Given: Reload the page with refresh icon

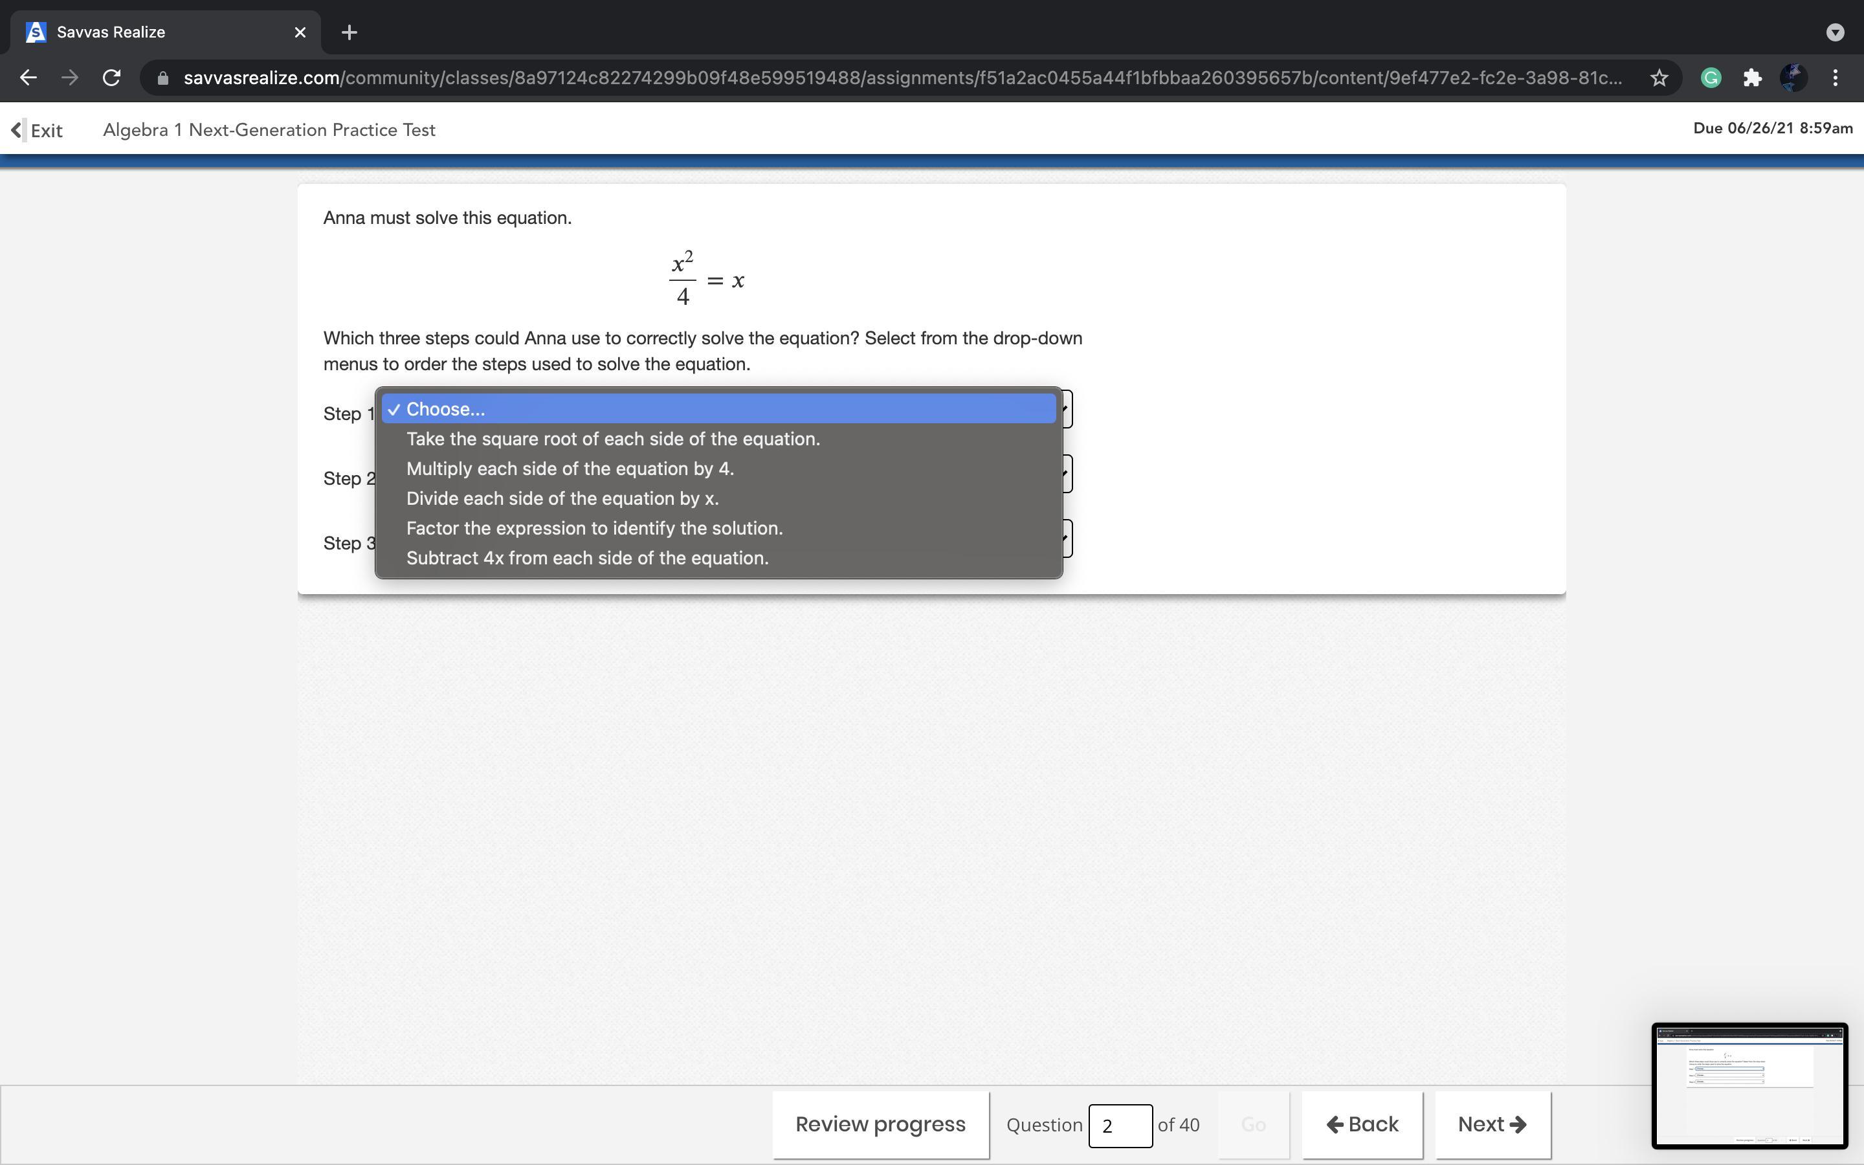Looking at the screenshot, I should (x=112, y=78).
